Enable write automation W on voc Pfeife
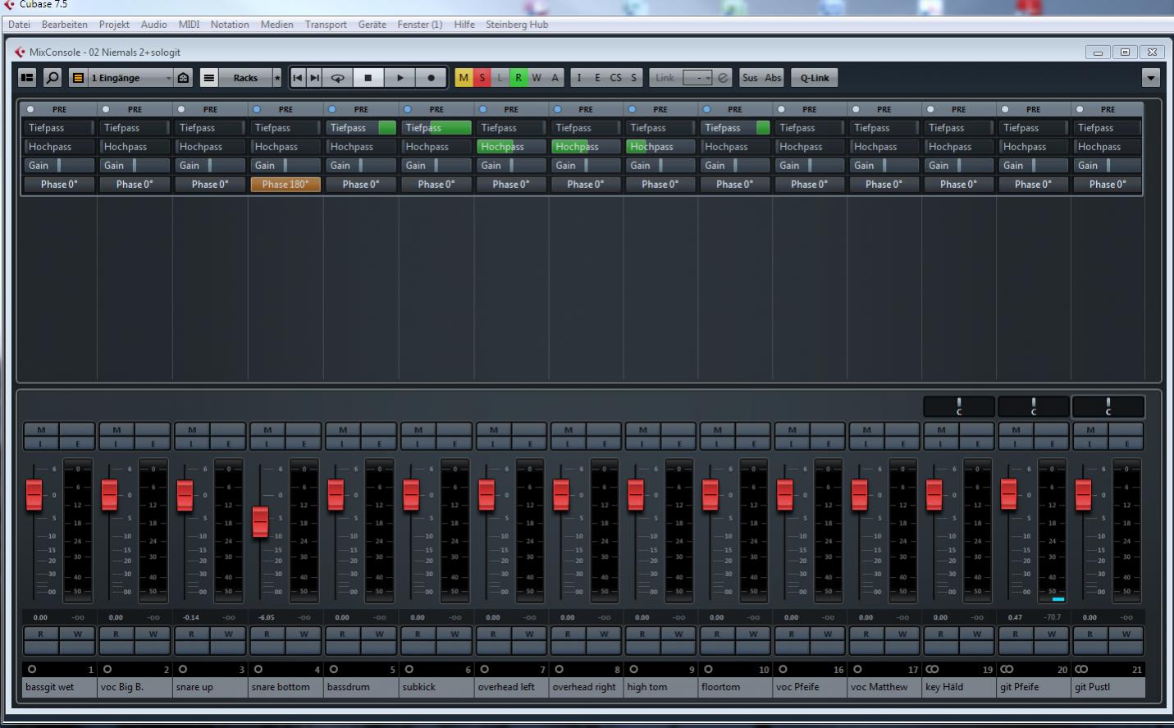 [x=828, y=634]
